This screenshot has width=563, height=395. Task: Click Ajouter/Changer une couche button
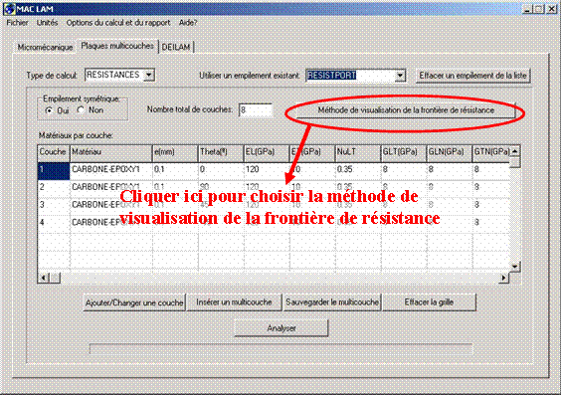(x=134, y=302)
